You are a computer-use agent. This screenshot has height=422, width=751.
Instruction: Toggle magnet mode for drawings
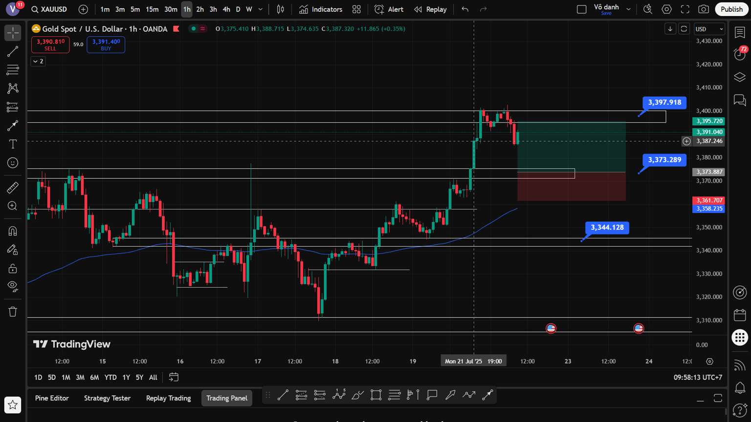click(13, 231)
